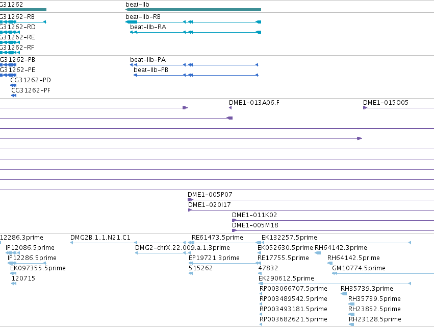The width and height of the screenshot is (434, 327).
Task: Select DME1-020I17 feature label
Action: pos(209,205)
